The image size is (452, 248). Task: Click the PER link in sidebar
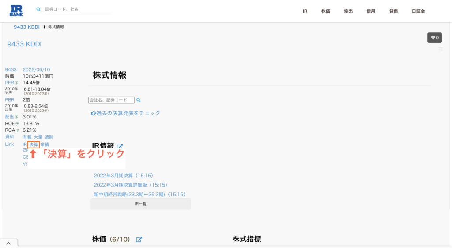pyautogui.click(x=10, y=83)
